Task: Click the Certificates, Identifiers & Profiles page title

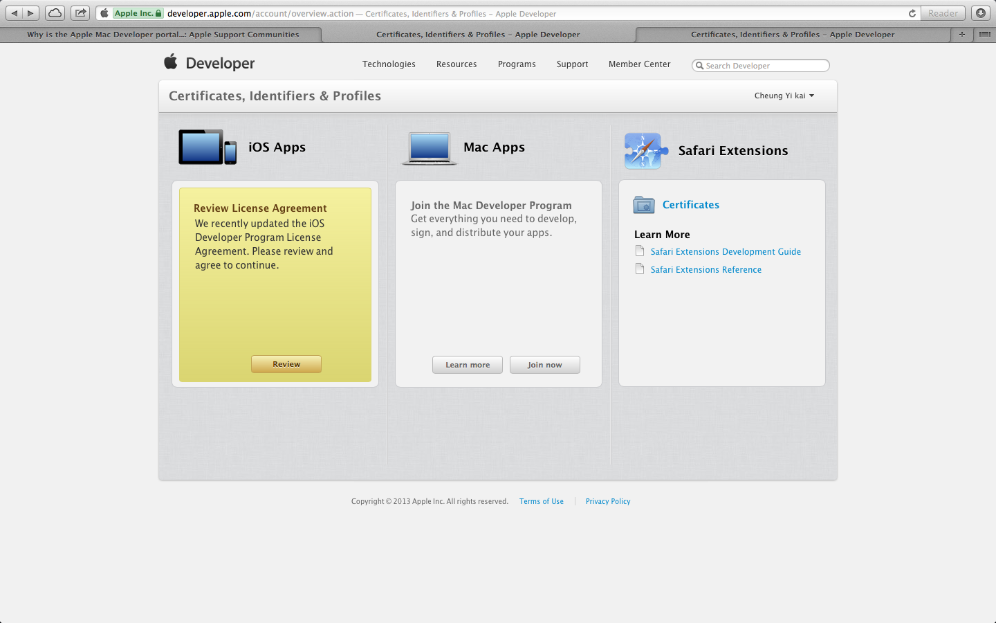Action: [275, 96]
